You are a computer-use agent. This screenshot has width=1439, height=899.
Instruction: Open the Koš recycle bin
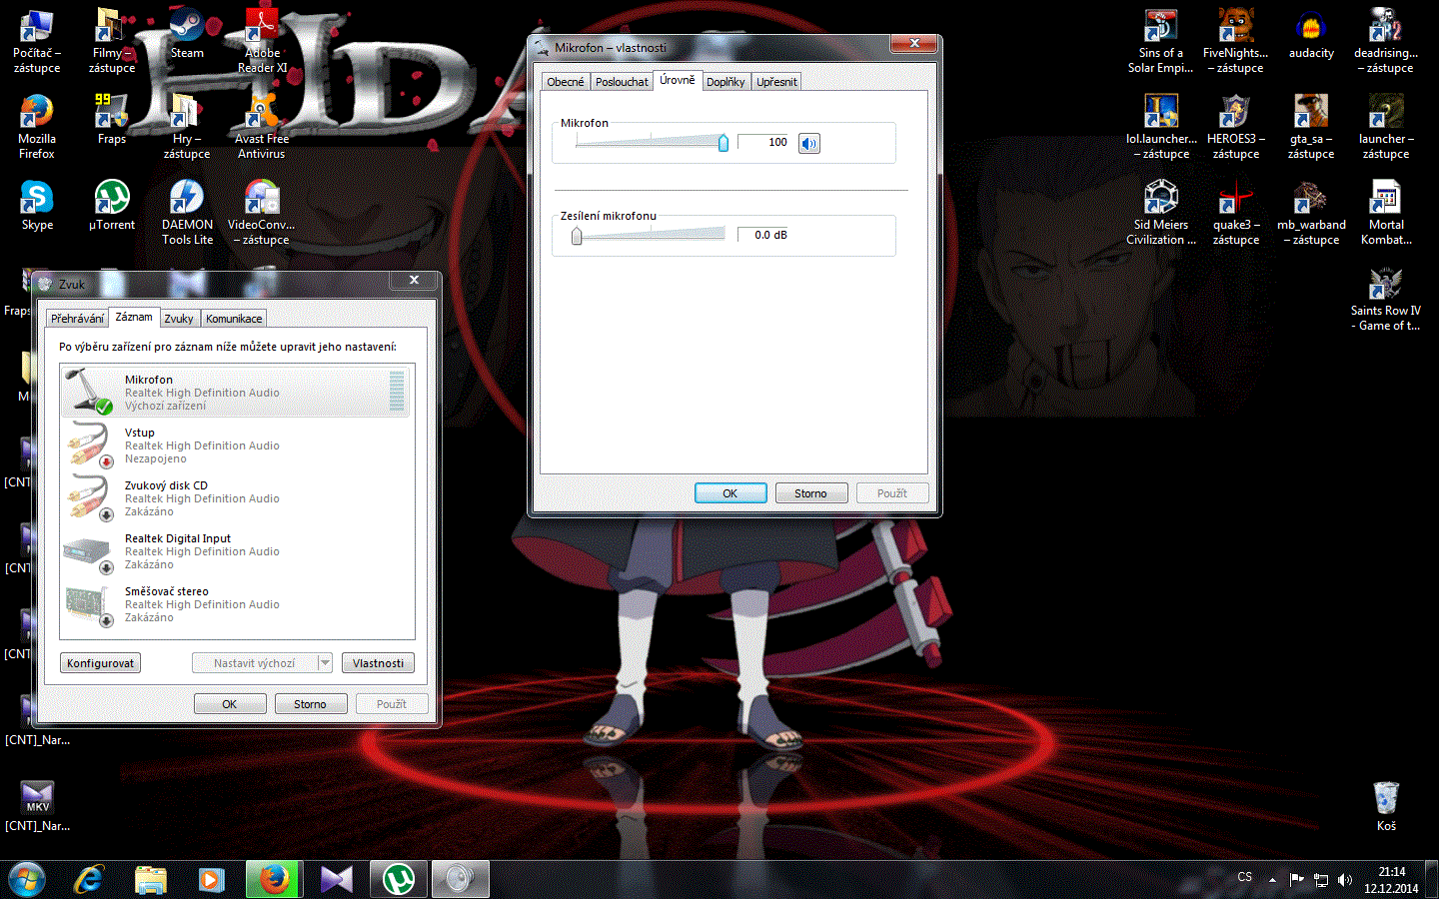1386,807
